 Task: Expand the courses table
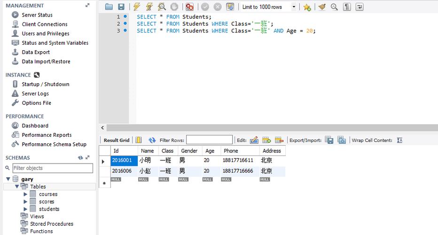pyautogui.click(x=25, y=194)
